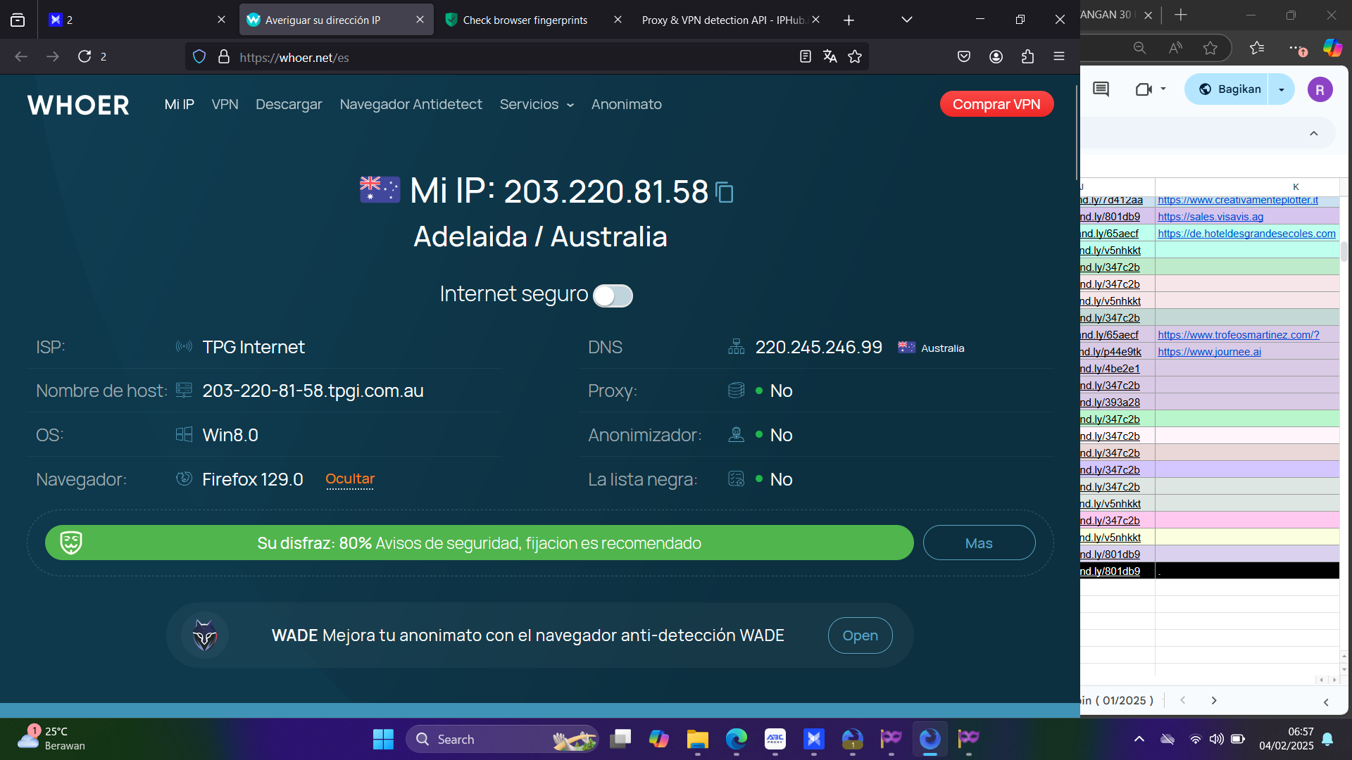The image size is (1352, 760).
Task: Open the Descargar menu item
Action: click(x=289, y=105)
